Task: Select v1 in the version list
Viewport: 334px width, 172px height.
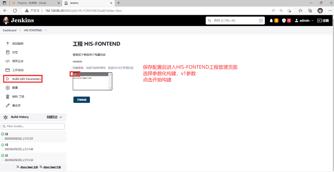Action: tap(91, 74)
